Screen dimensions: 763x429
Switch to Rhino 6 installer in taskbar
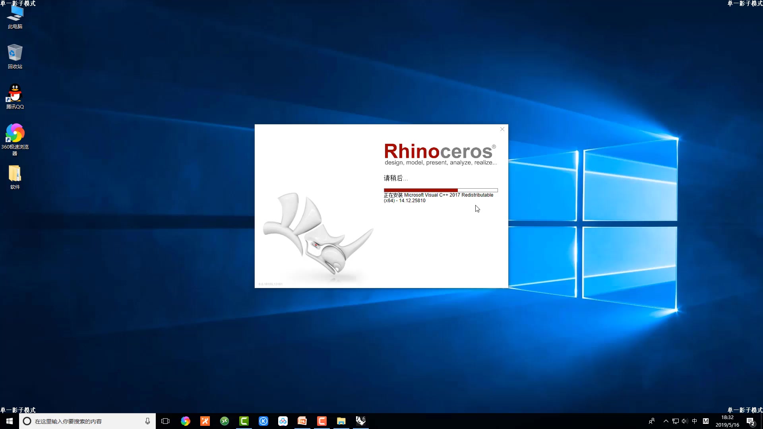pyautogui.click(x=361, y=421)
